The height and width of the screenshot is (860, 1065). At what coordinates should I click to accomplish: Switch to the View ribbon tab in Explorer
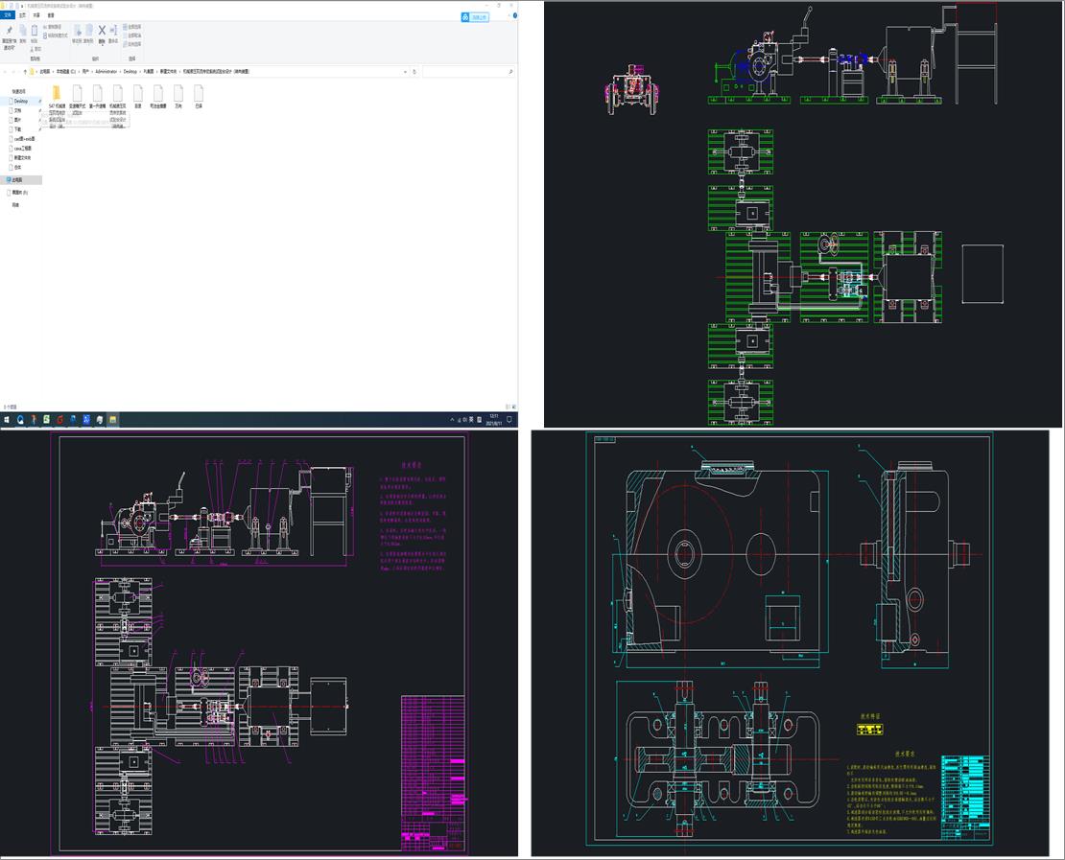[51, 15]
